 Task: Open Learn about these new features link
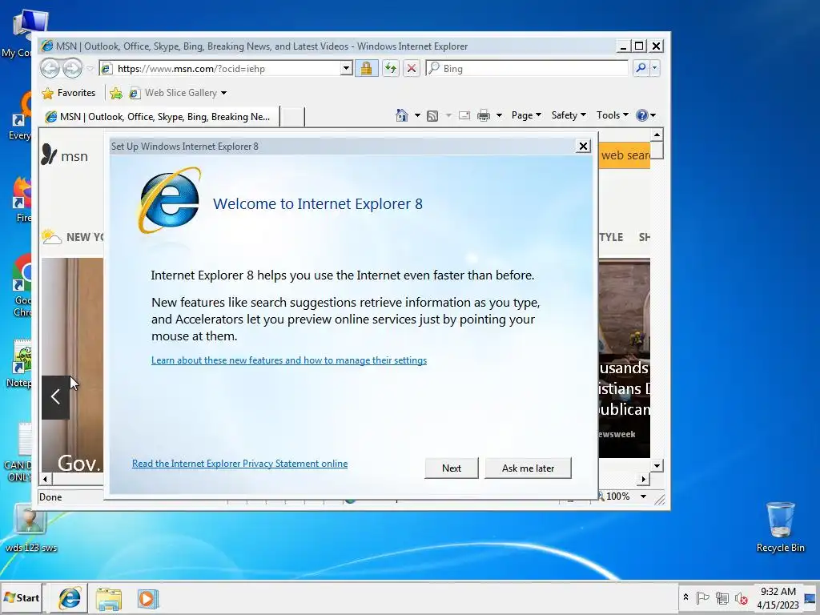(x=288, y=360)
